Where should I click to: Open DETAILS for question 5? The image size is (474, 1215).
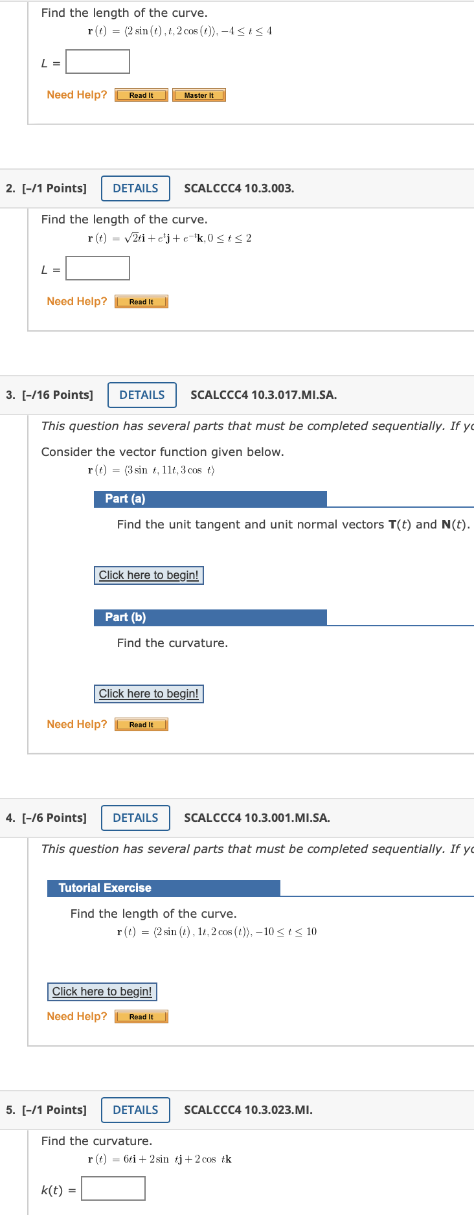[135, 1109]
